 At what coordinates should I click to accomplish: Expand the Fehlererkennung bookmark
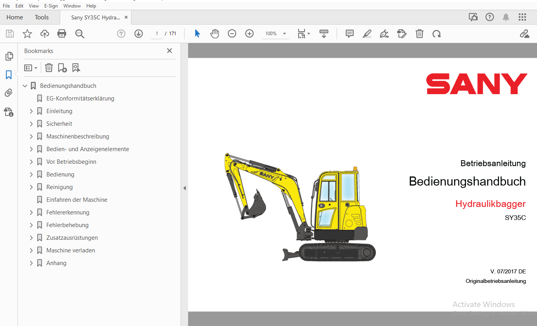pyautogui.click(x=31, y=212)
